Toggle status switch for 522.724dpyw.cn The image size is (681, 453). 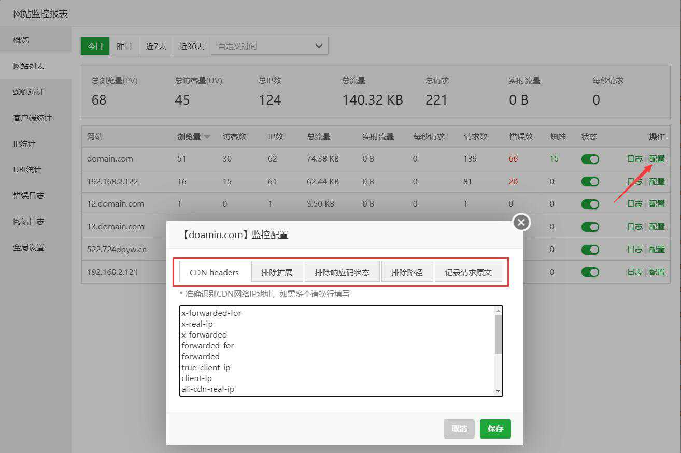590,250
